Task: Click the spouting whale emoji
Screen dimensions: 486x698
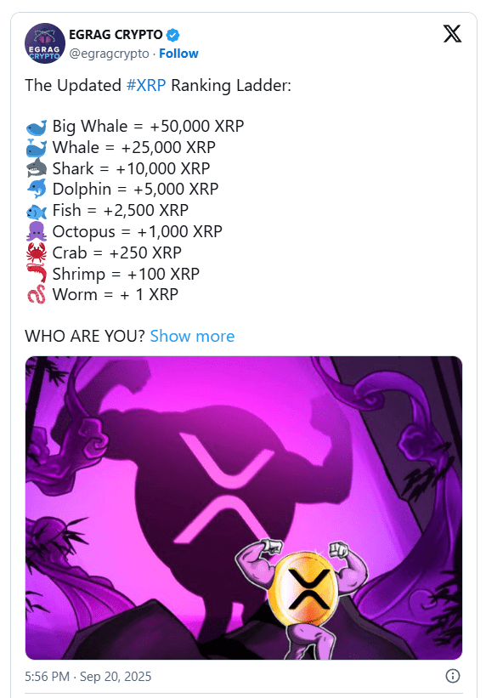Action: 36,148
